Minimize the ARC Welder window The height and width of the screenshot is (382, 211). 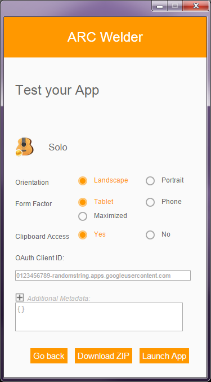[x=160, y=6]
